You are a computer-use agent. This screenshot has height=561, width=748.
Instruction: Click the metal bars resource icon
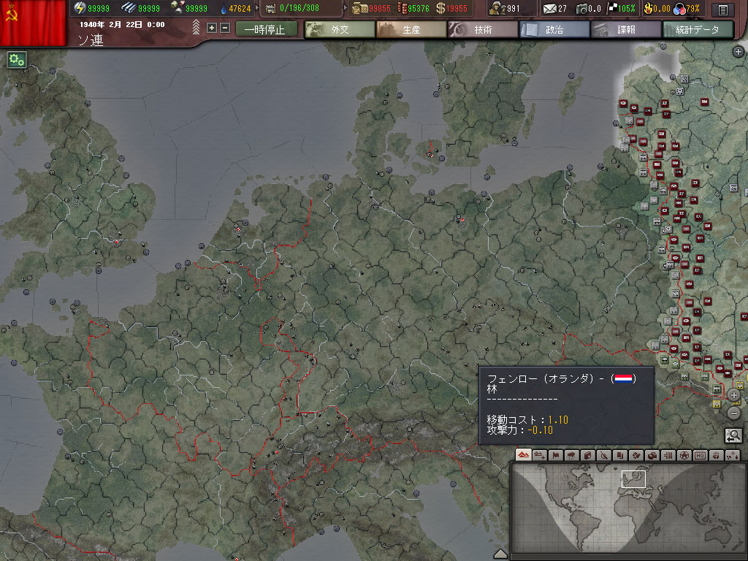[128, 8]
